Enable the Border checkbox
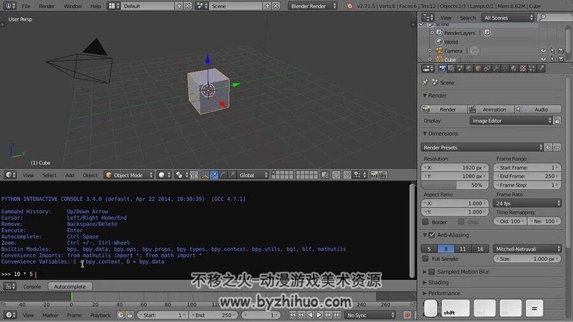 pyautogui.click(x=425, y=221)
